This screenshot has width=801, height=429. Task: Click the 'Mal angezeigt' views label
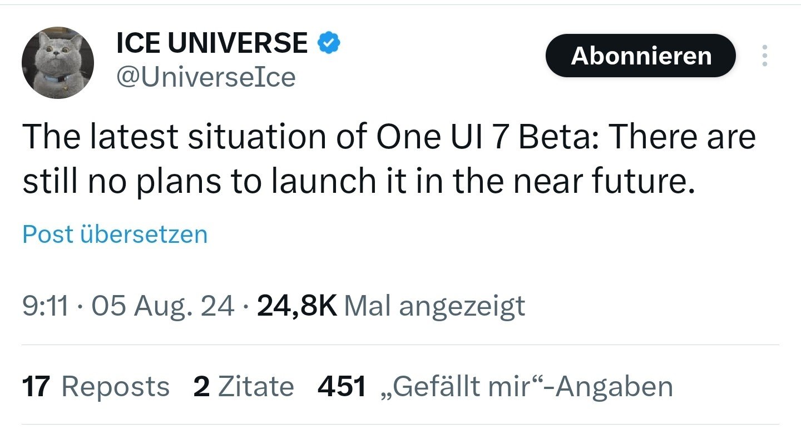pyautogui.click(x=434, y=306)
